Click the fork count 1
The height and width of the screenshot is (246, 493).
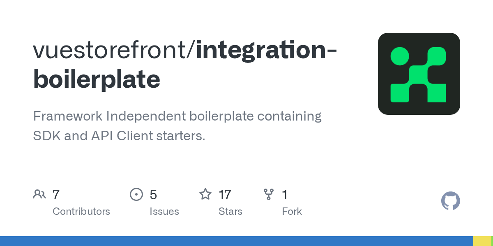click(x=284, y=194)
